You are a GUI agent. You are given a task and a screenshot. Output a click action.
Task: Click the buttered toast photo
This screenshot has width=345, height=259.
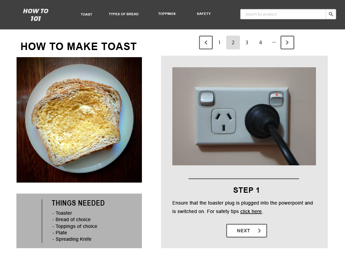[79, 120]
